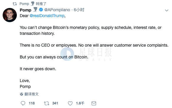Click the 'Pomp 转推了' retweeted label
Image resolution: width=172 pixels, height=108 pixels.
[x=33, y=4]
